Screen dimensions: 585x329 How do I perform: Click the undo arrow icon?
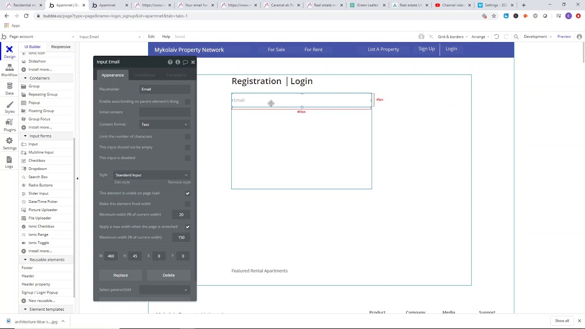click(x=496, y=37)
